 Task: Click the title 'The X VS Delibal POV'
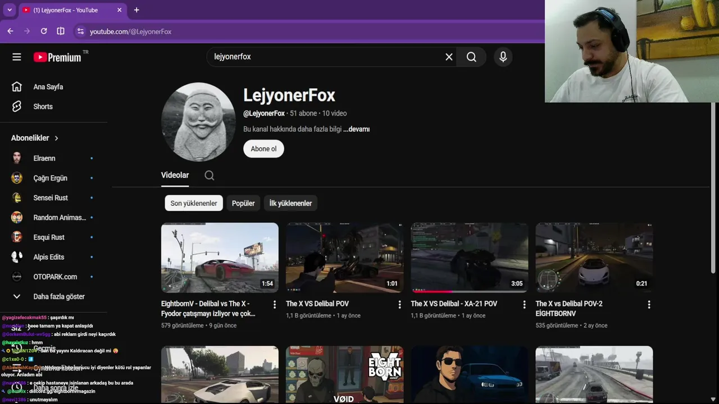point(317,304)
